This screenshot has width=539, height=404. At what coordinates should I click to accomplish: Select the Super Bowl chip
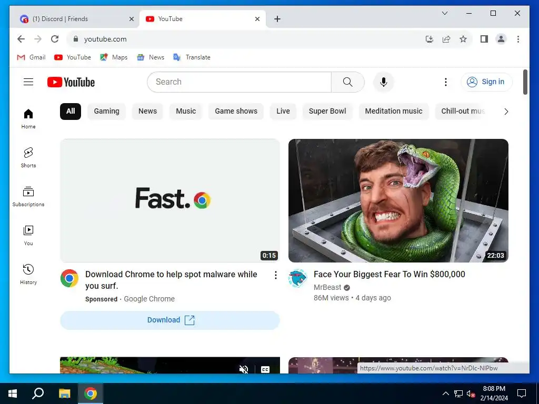tap(327, 112)
